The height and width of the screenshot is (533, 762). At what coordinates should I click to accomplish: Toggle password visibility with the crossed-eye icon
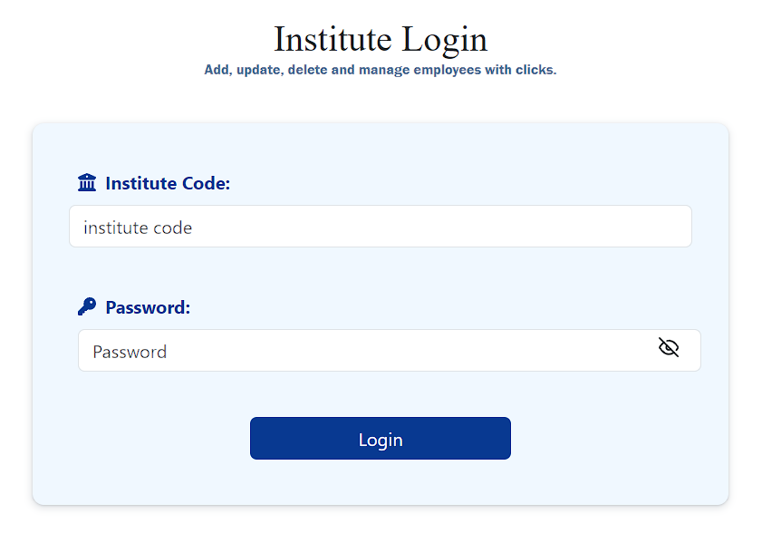pyautogui.click(x=668, y=347)
